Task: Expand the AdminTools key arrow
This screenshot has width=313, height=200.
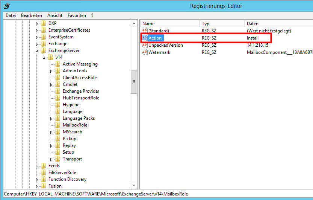Action: point(51,71)
